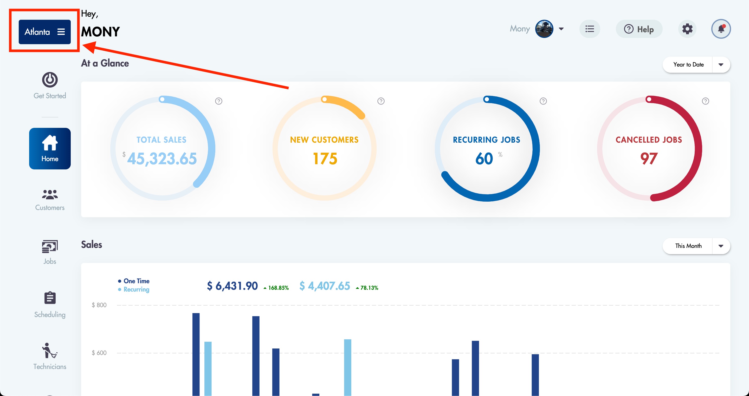The height and width of the screenshot is (396, 749).
Task: Click the New Customers 175 value
Action: (x=325, y=159)
